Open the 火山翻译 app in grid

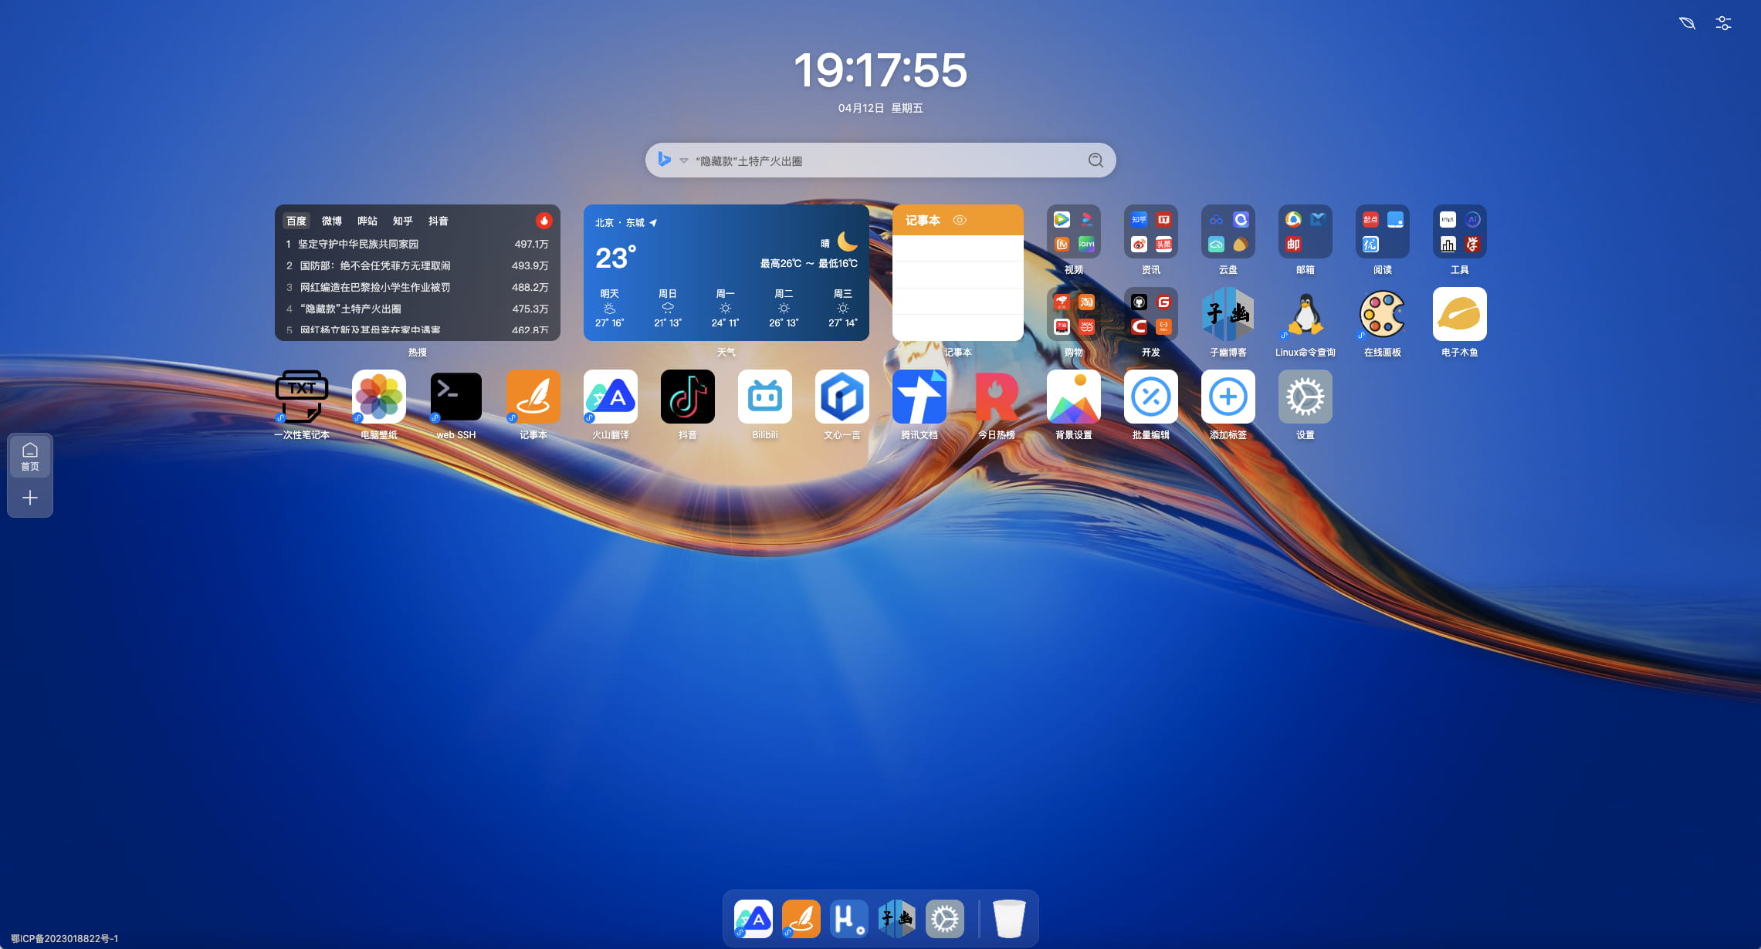(x=610, y=397)
